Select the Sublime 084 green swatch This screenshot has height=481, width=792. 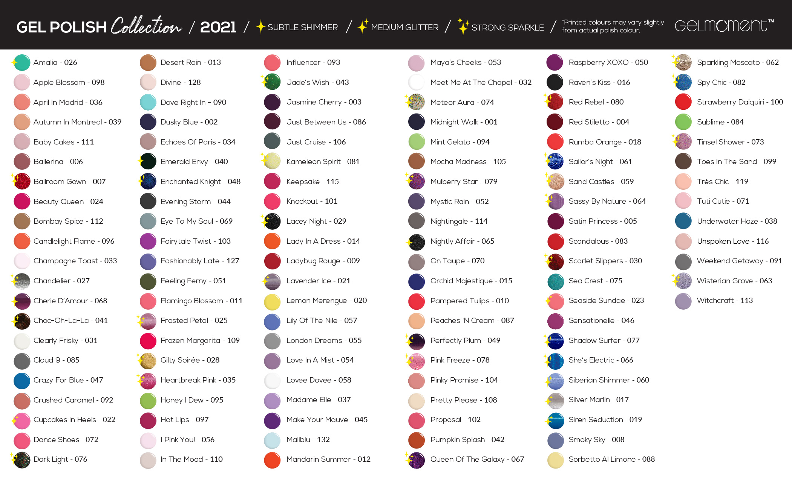[x=683, y=122]
